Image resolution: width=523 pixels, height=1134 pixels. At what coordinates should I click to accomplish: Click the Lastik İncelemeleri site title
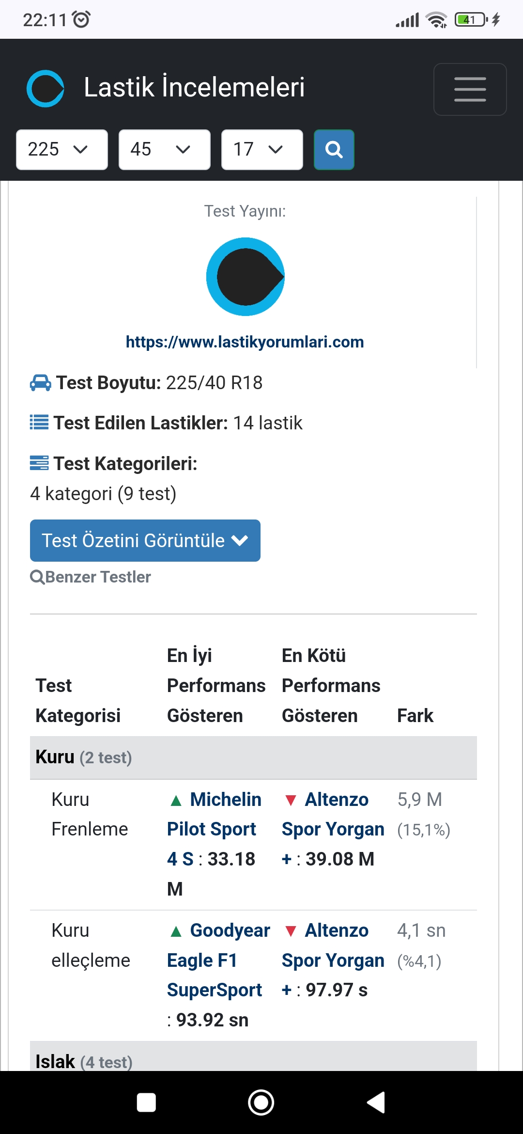point(194,88)
